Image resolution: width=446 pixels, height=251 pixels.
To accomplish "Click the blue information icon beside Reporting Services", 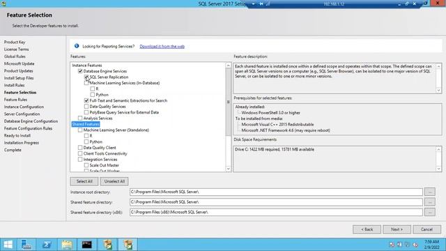I will 77,46.
